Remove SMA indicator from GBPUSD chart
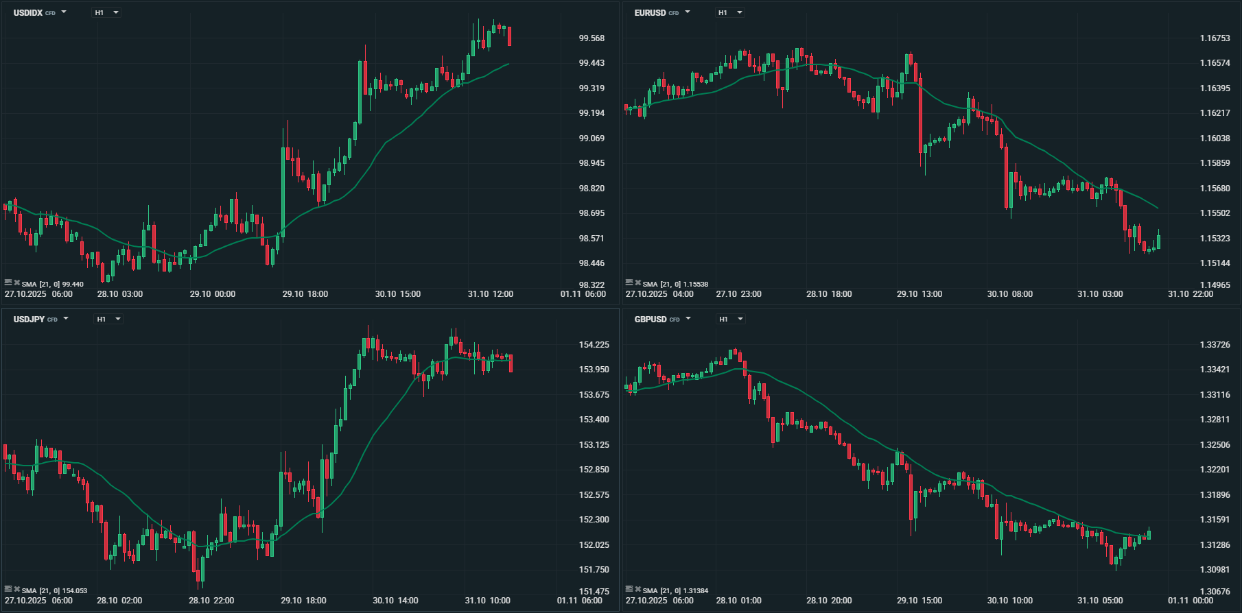This screenshot has height=613, width=1242. 638,589
